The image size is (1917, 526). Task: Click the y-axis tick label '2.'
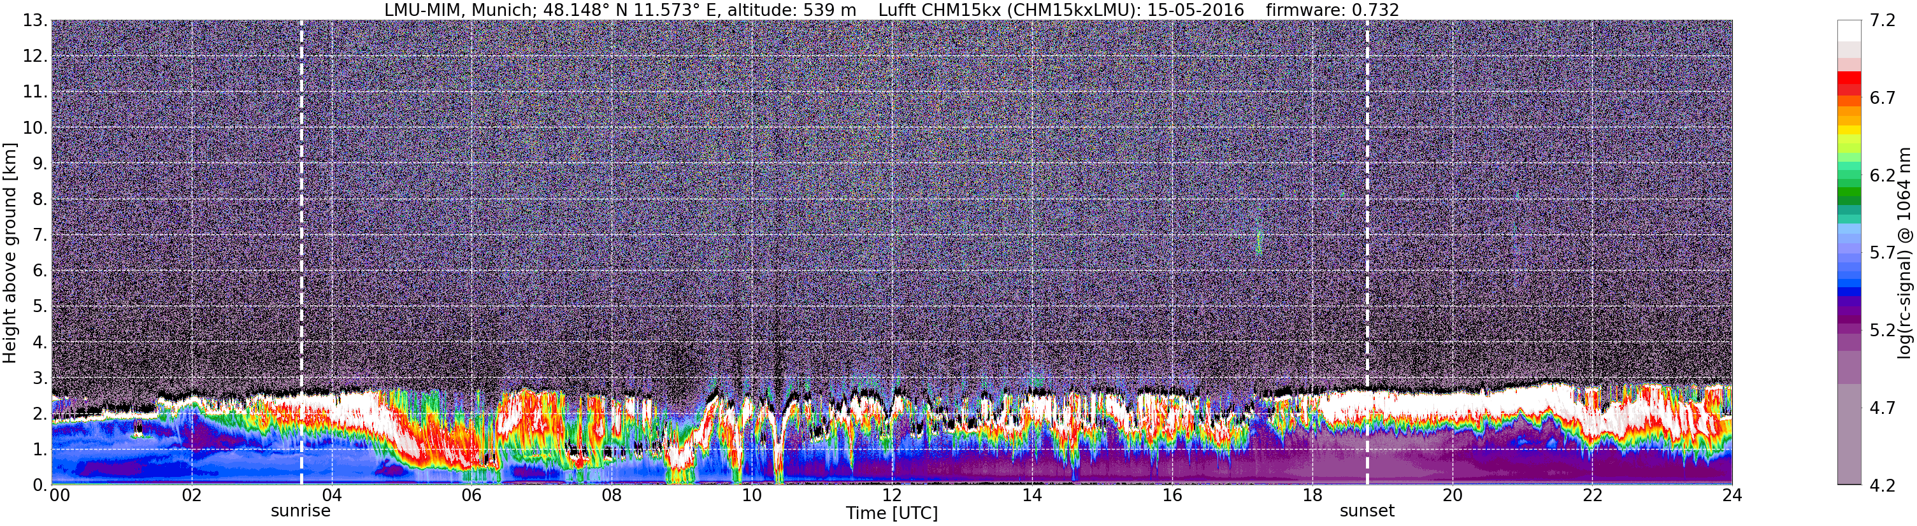pyautogui.click(x=40, y=413)
